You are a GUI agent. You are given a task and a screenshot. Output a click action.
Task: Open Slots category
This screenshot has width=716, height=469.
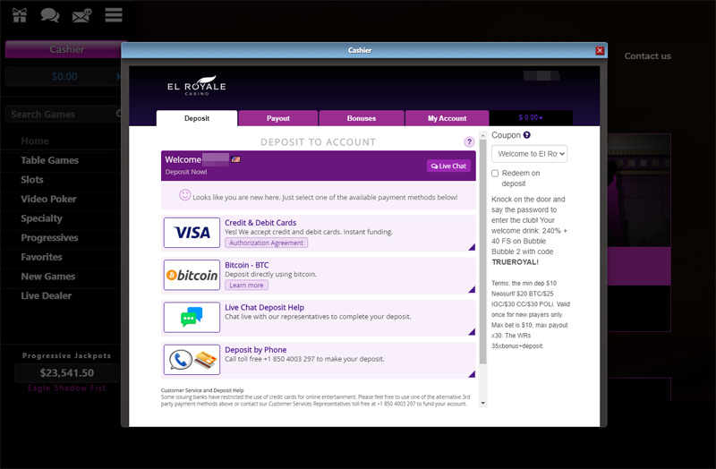click(32, 180)
